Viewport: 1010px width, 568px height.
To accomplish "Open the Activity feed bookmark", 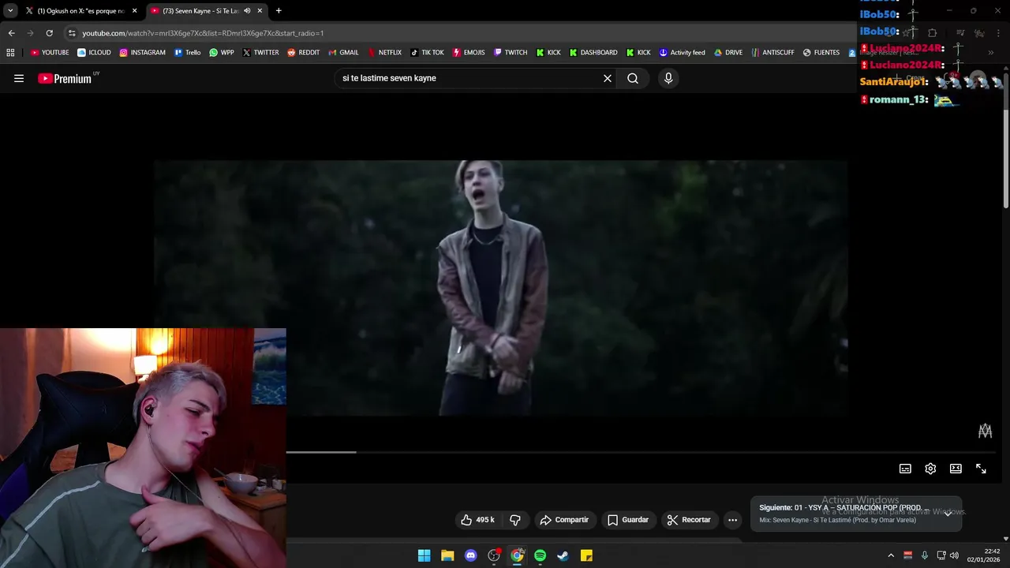I will click(x=682, y=53).
